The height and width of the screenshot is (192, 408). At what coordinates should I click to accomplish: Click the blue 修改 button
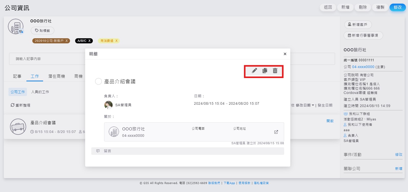pos(397,7)
